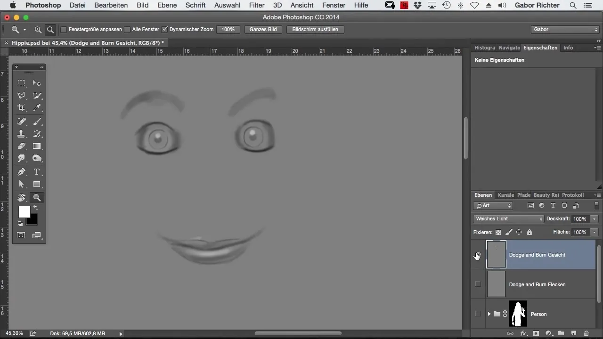
Task: Swap foreground and background colors
Action: (35, 208)
